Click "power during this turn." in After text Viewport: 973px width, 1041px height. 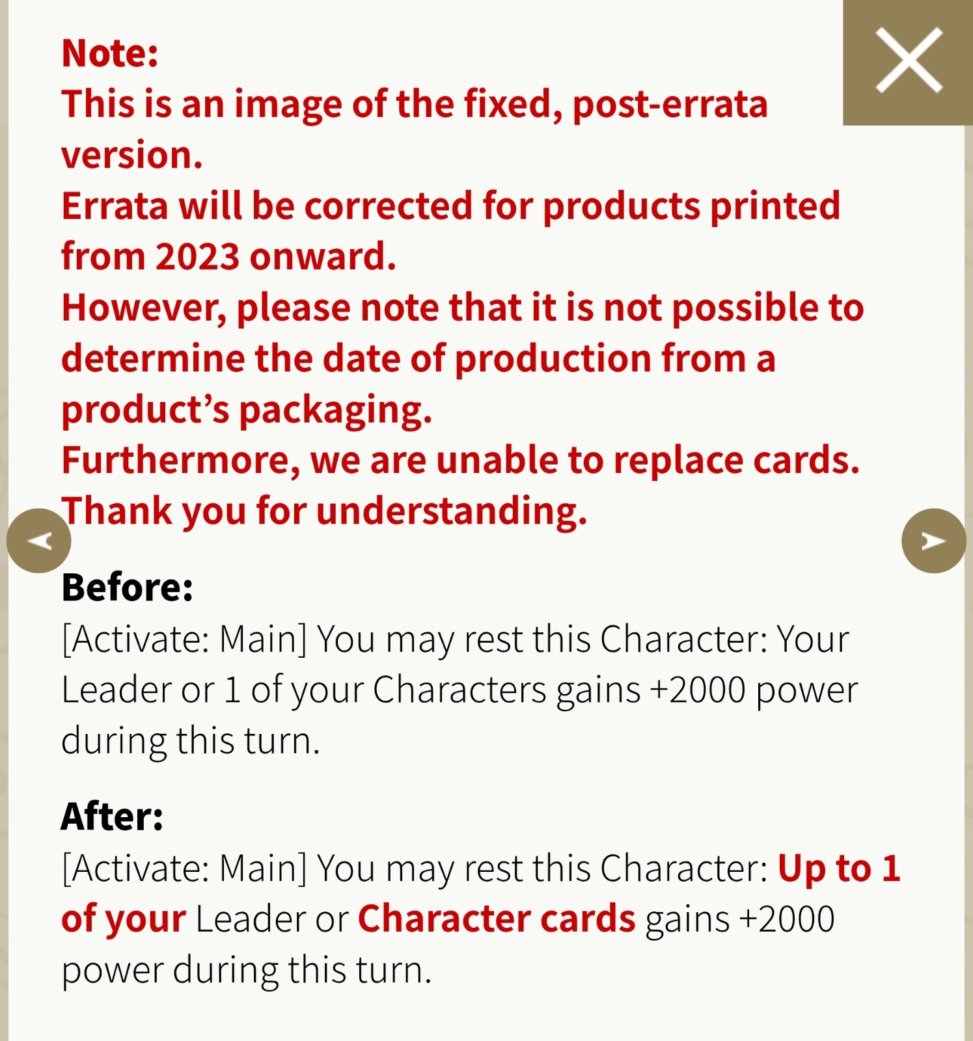[x=247, y=970]
